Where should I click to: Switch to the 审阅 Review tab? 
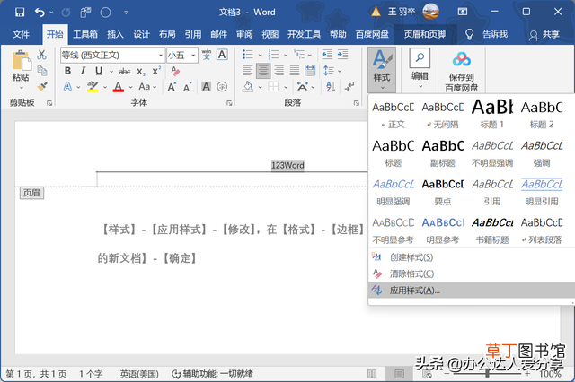(244, 34)
